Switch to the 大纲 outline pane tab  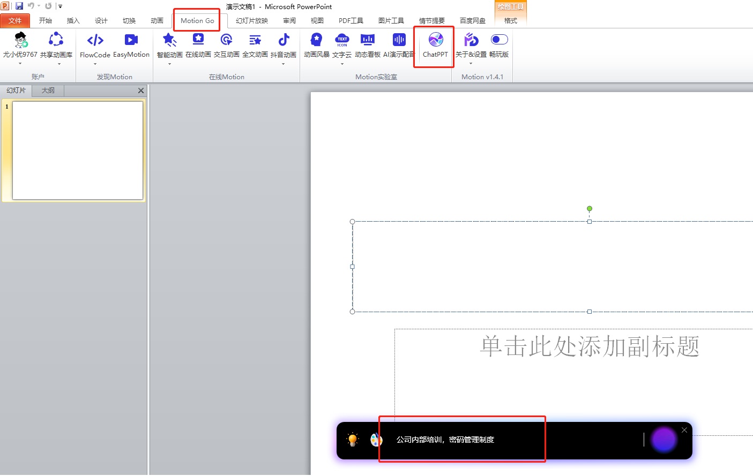click(48, 90)
